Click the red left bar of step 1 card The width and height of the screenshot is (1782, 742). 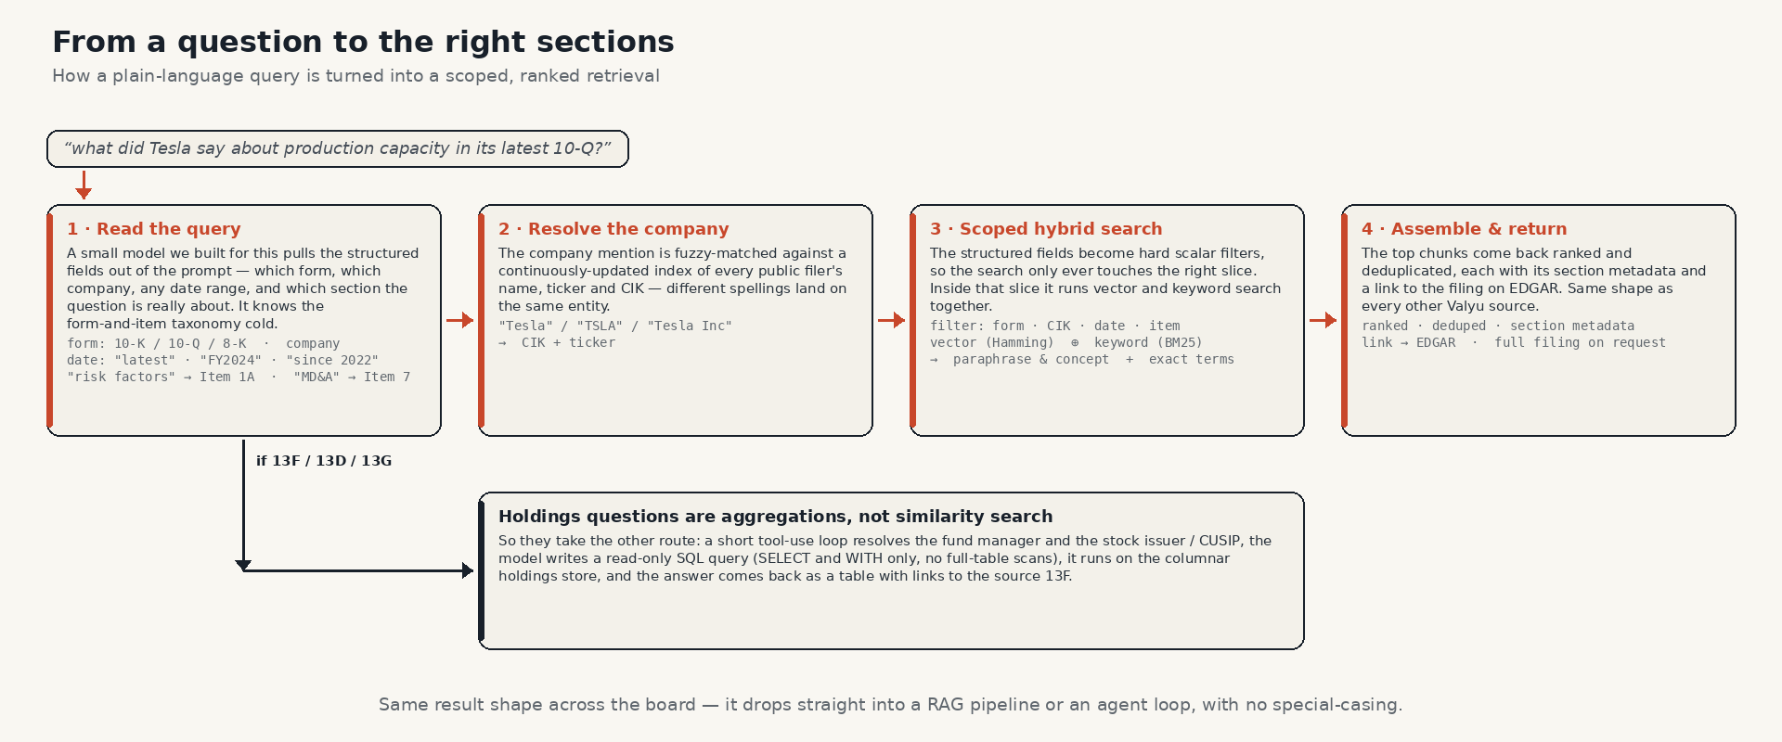tap(50, 320)
